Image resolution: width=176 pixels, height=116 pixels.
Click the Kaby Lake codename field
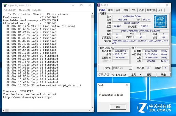(x=122, y=20)
